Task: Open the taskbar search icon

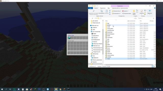Action: click(x=6, y=89)
